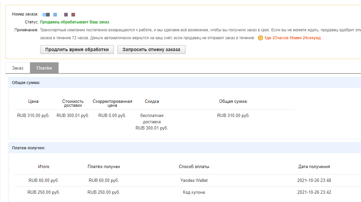
Task: Click the Платёж получен column header
Action: (x=104, y=166)
